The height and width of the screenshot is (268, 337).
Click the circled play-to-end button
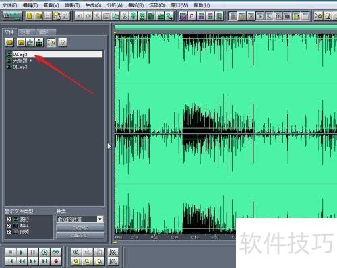click(x=44, y=253)
